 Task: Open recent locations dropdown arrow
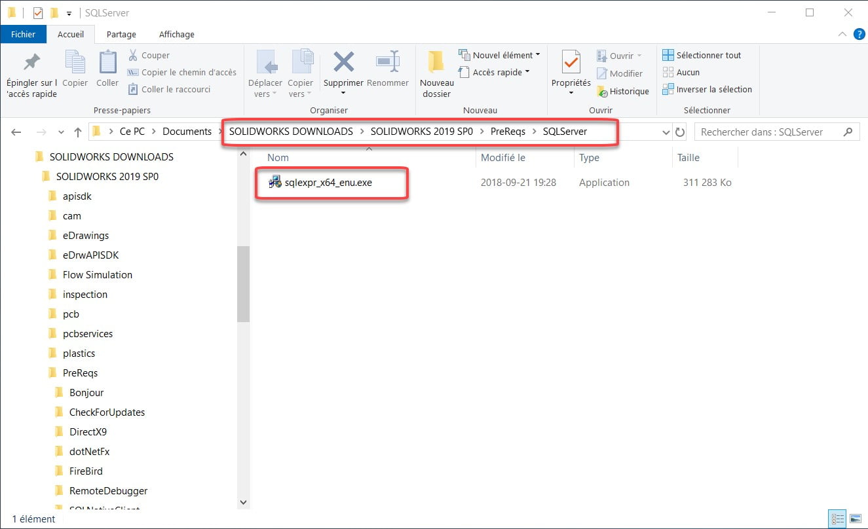coord(61,132)
